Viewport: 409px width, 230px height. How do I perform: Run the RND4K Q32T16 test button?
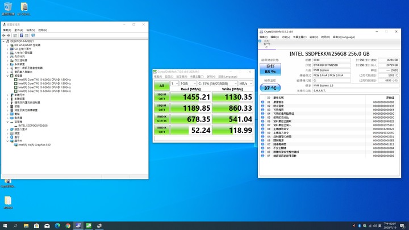[162, 119]
